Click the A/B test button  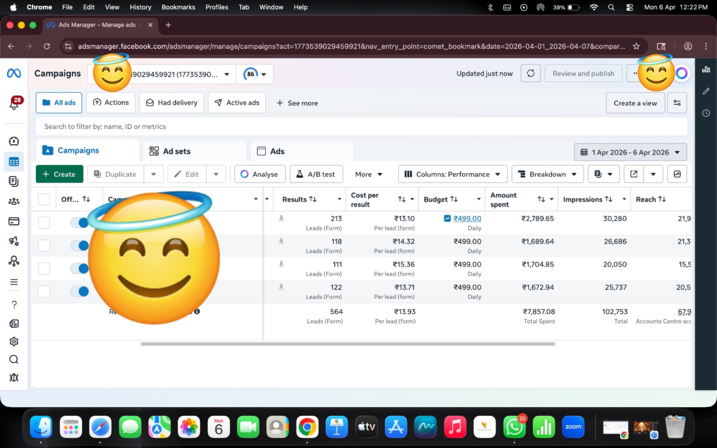316,174
